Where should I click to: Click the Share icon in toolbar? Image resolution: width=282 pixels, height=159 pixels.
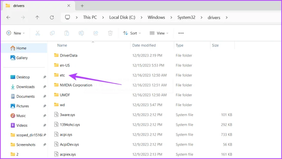click(96, 33)
